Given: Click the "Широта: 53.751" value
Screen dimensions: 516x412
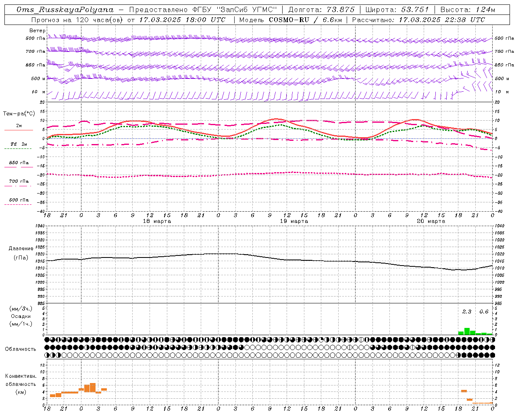Looking at the screenshot, I should (x=397, y=10).
